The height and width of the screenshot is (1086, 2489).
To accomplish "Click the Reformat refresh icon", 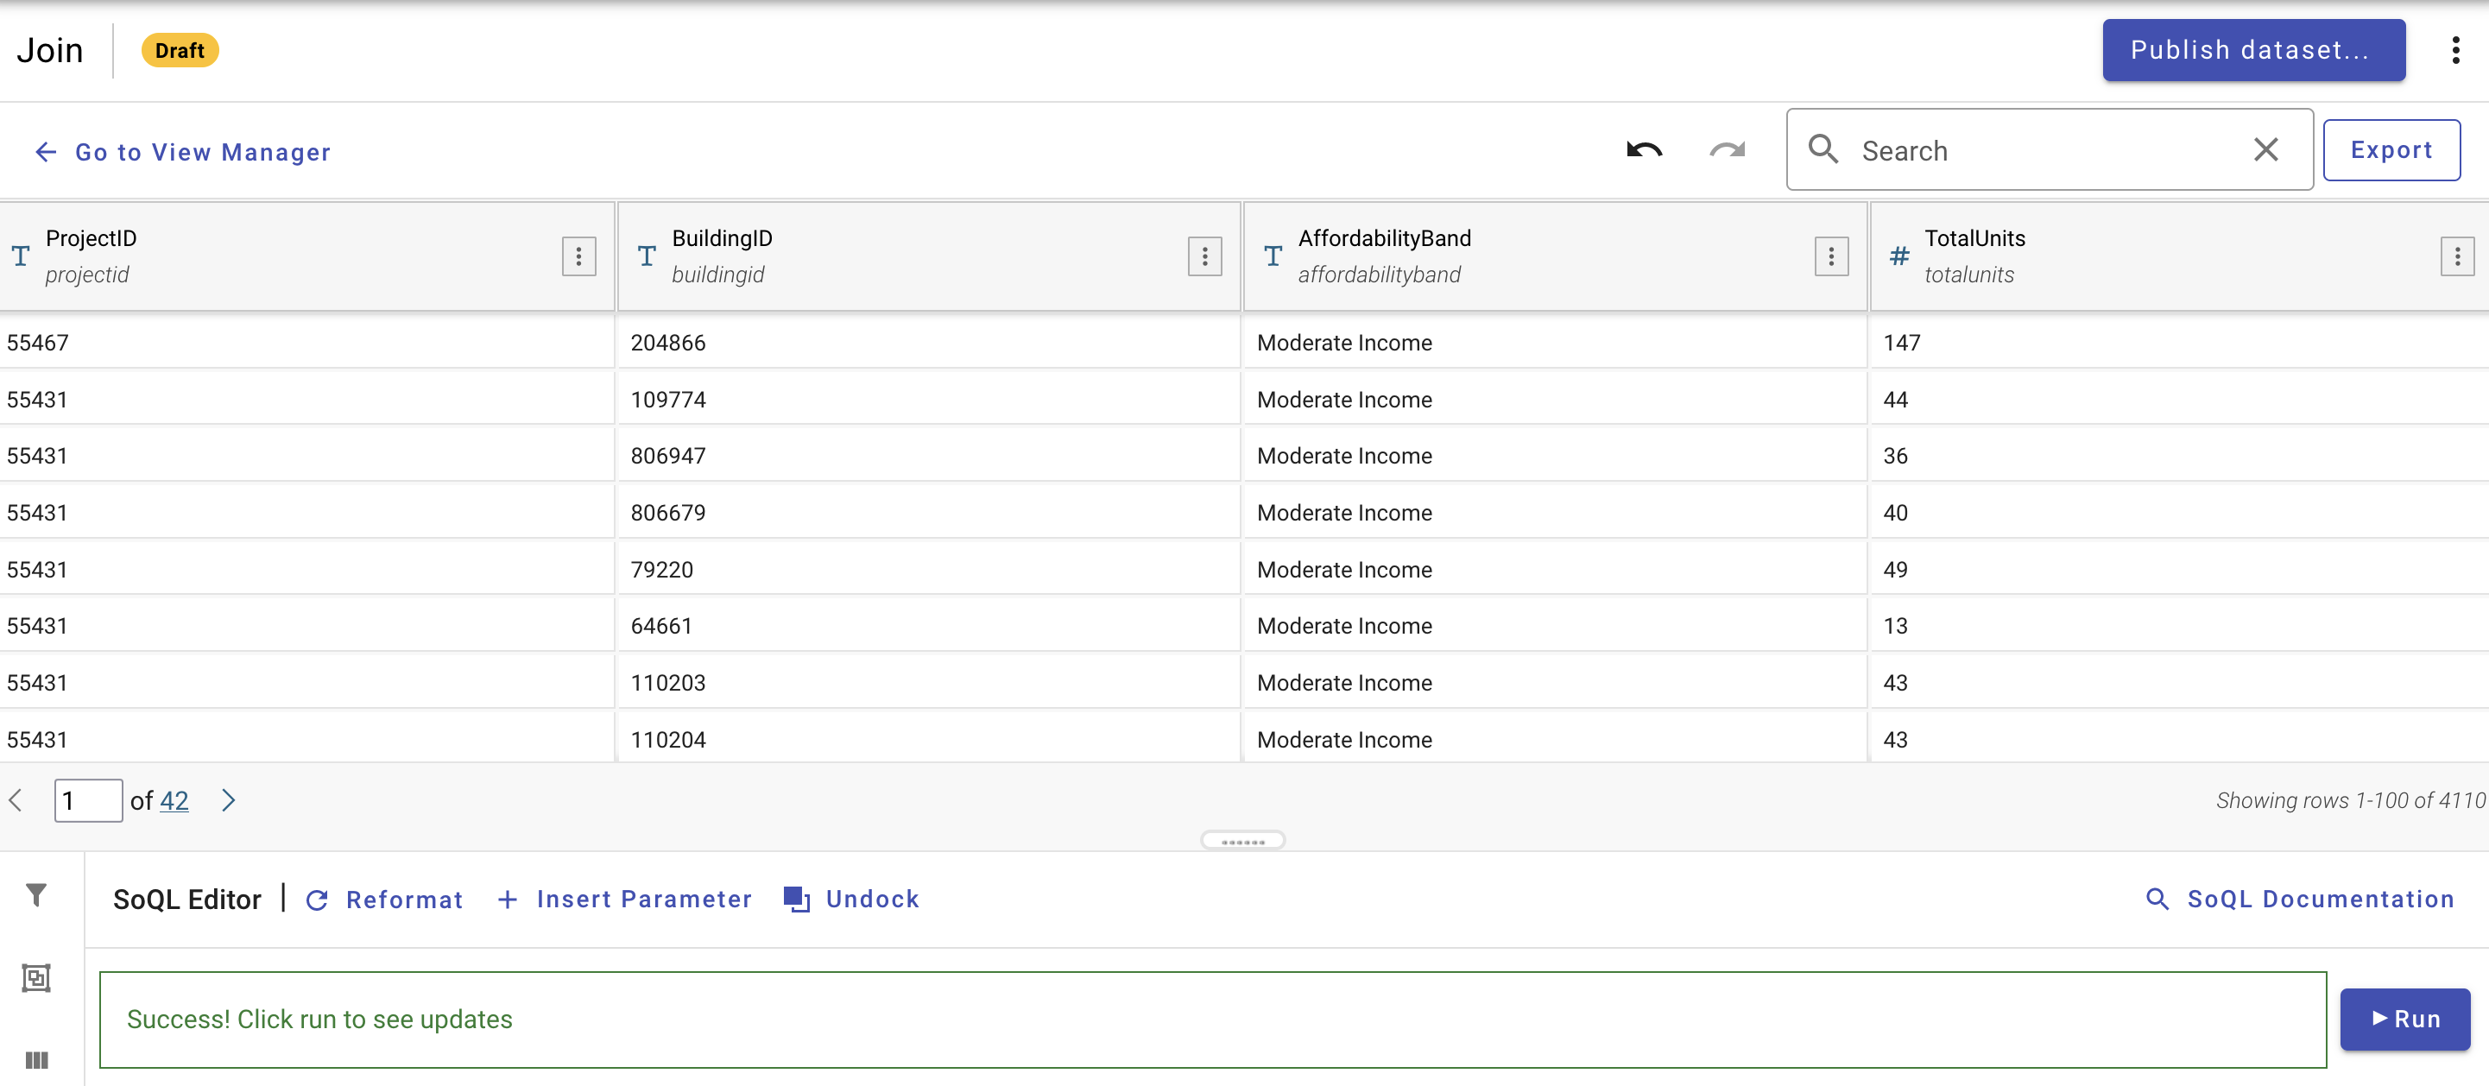I will point(318,900).
